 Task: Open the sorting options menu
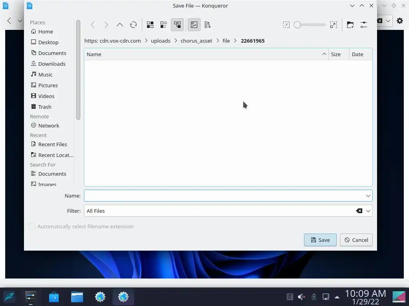[x=208, y=25]
